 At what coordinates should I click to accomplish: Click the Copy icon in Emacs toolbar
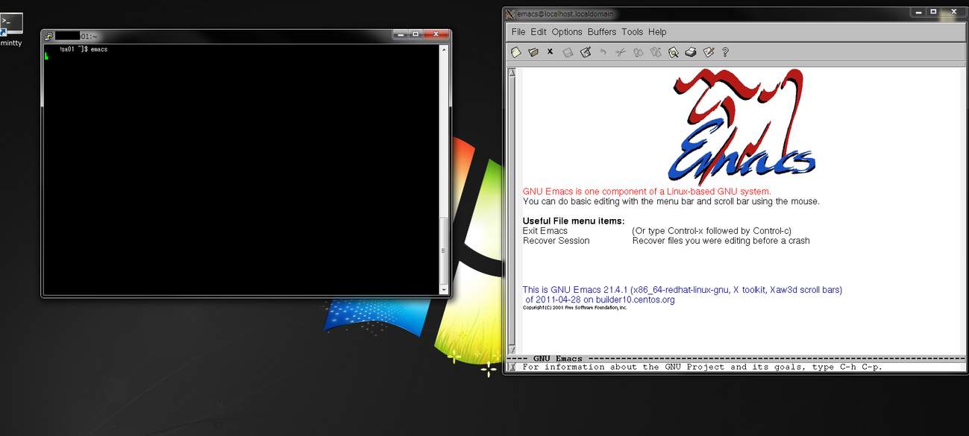pyautogui.click(x=638, y=52)
